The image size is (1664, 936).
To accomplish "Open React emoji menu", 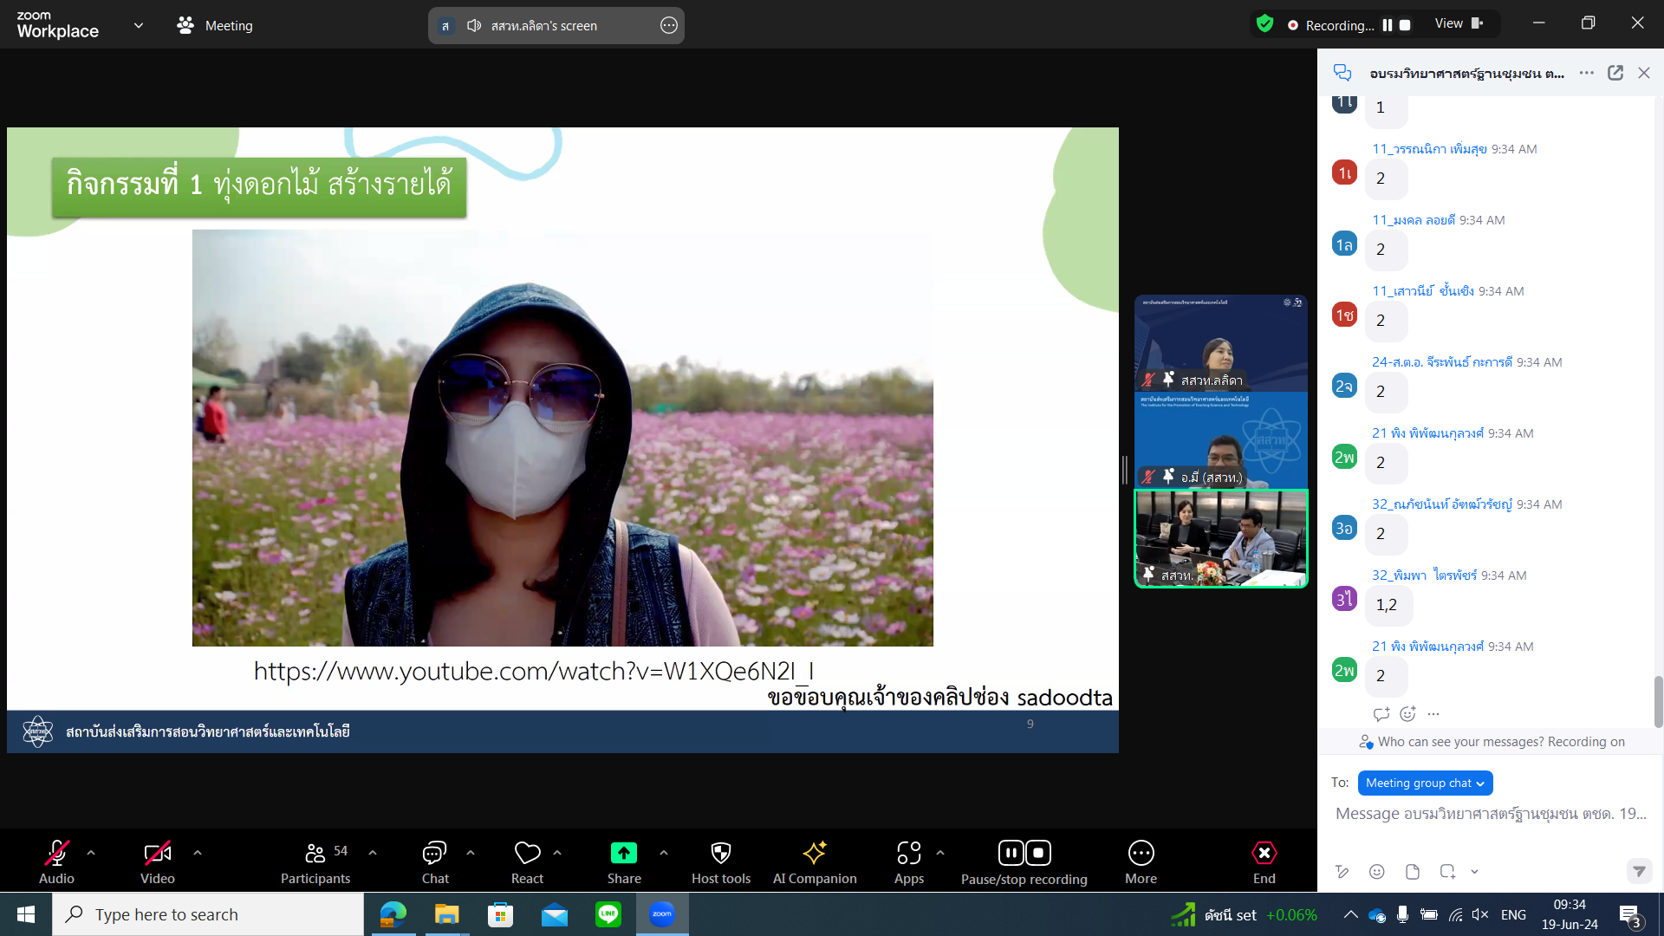I will pyautogui.click(x=527, y=861).
